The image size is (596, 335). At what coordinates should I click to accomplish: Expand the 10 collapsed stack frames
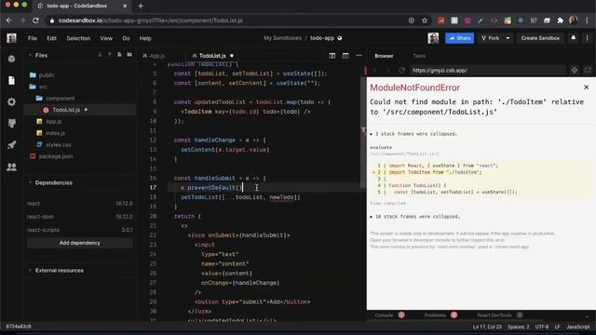coord(414,217)
